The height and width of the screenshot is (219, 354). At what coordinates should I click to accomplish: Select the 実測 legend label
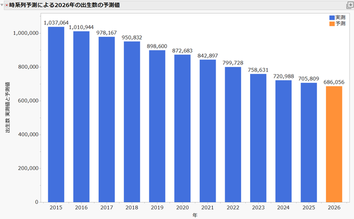click(340, 18)
